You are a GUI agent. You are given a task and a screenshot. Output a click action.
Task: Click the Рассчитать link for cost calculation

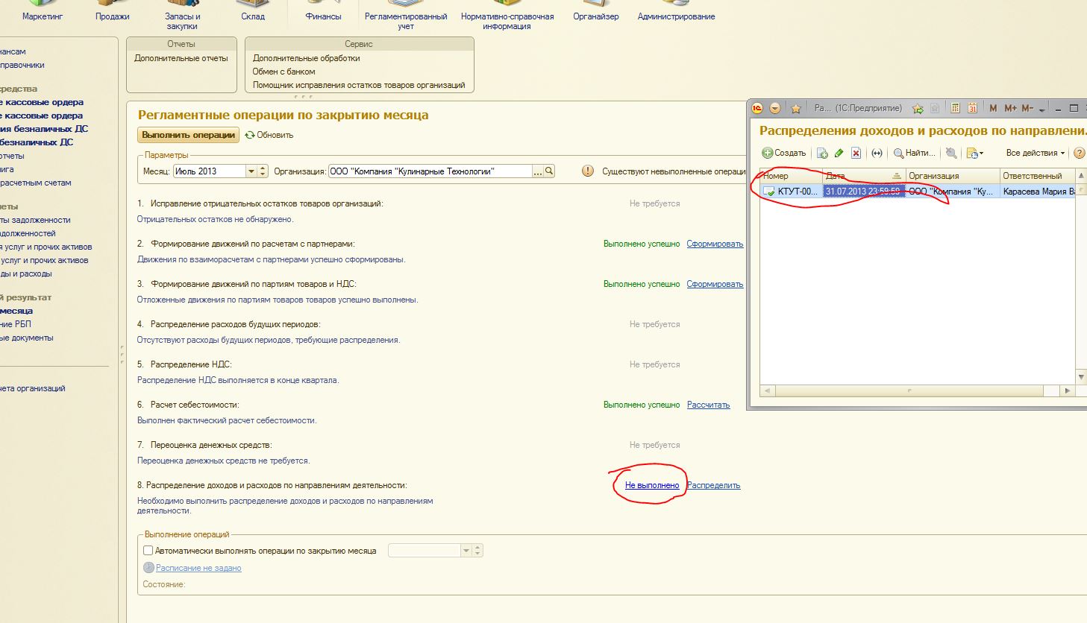click(708, 405)
